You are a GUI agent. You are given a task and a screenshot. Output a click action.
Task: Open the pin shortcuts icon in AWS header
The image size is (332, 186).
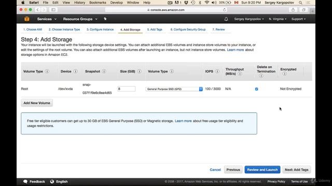point(105,19)
